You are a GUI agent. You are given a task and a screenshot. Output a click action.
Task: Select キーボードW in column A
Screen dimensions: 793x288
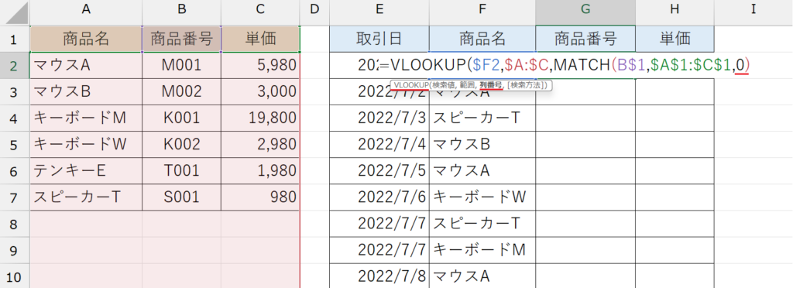(85, 144)
